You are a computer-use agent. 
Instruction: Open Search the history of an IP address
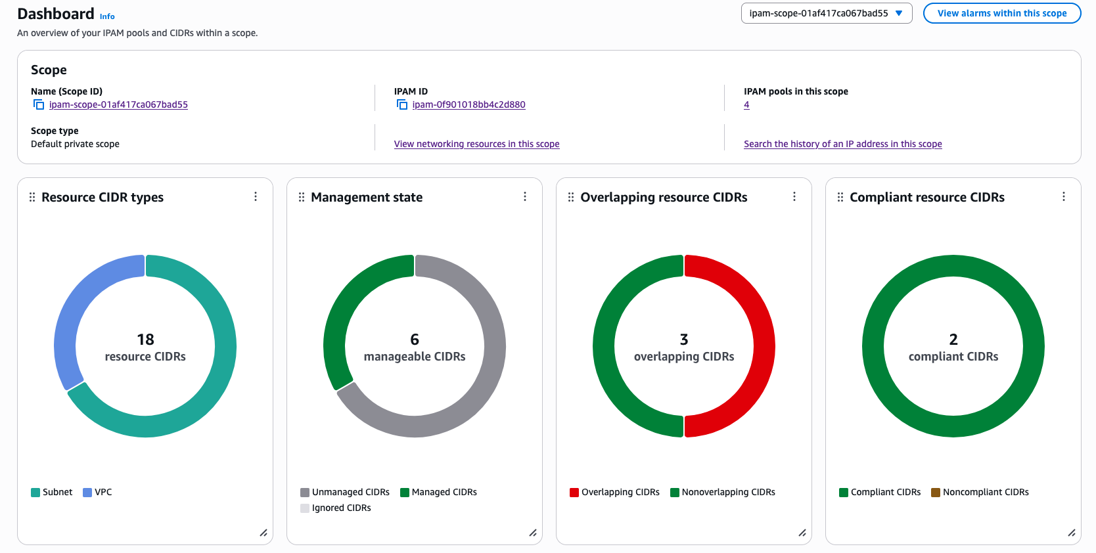tap(842, 144)
